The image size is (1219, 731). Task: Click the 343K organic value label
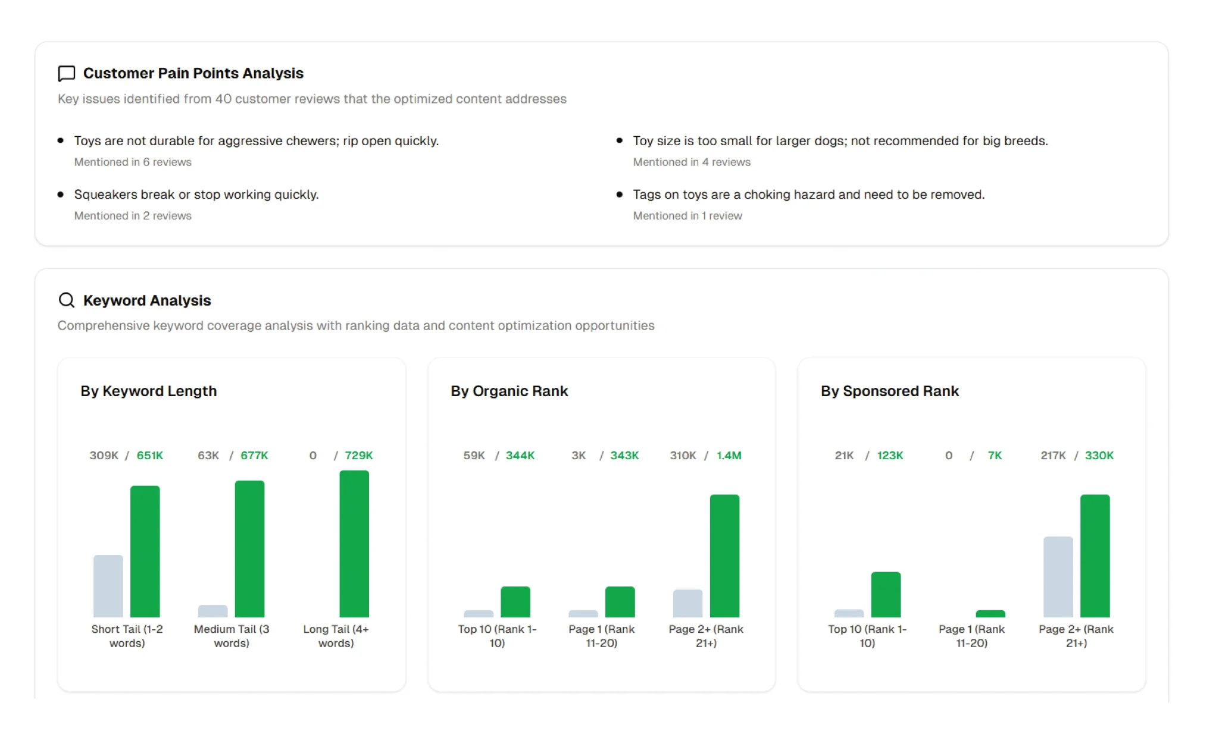click(x=624, y=456)
